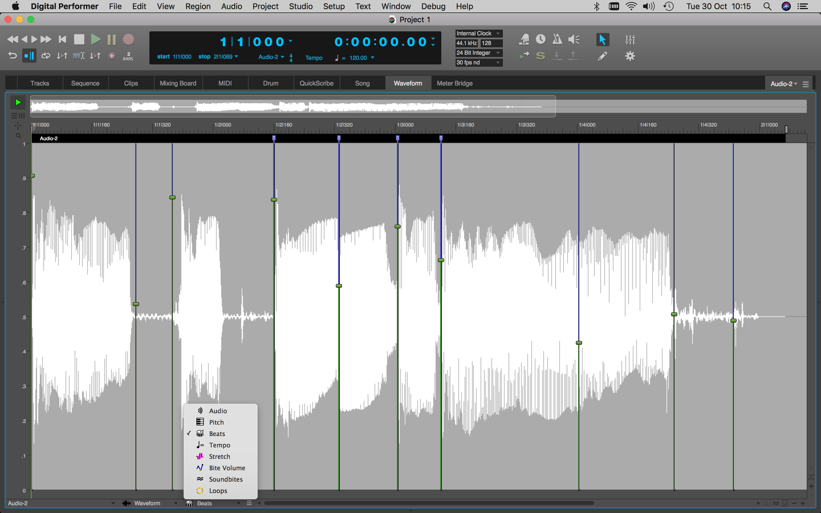This screenshot has height=513, width=821.
Task: Open the tempo 120.00 dropdown arrow
Action: pyautogui.click(x=373, y=58)
